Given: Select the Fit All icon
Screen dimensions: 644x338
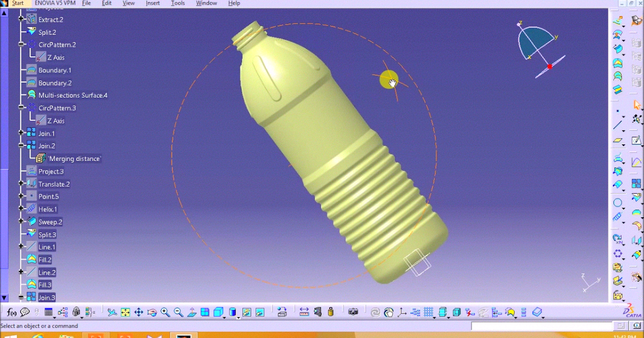Looking at the screenshot, I should 126,311.
